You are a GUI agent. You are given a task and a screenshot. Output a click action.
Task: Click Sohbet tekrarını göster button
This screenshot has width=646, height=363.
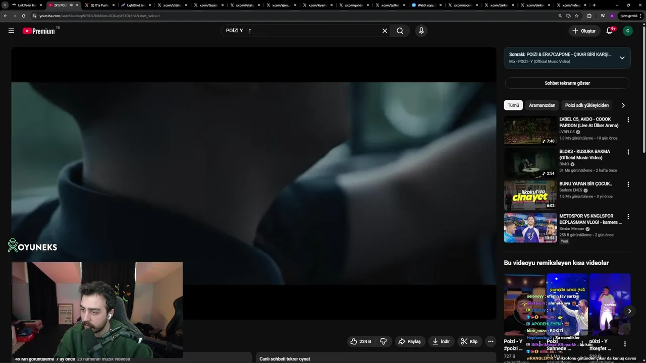[x=567, y=83]
